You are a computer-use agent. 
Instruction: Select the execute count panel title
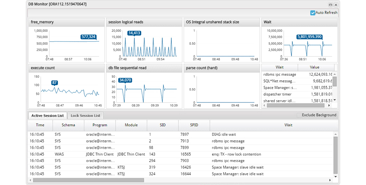[43, 68]
